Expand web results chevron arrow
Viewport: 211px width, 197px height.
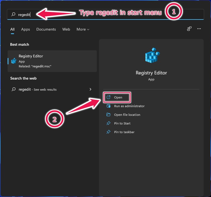(x=90, y=89)
